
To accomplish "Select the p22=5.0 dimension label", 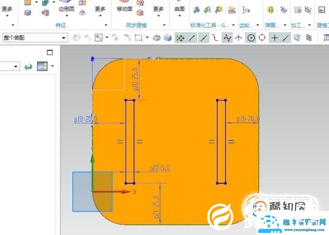I will (x=160, y=168).
